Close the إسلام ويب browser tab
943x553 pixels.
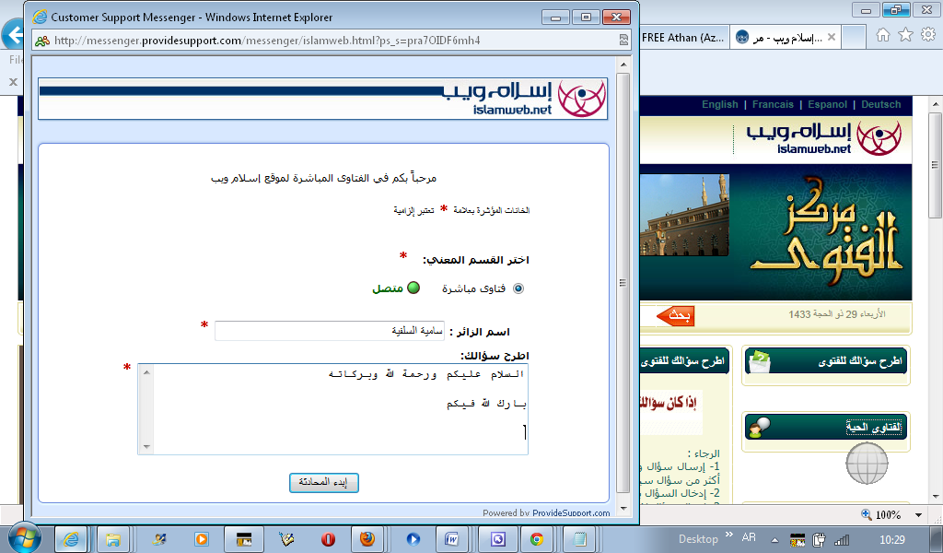[x=832, y=37]
